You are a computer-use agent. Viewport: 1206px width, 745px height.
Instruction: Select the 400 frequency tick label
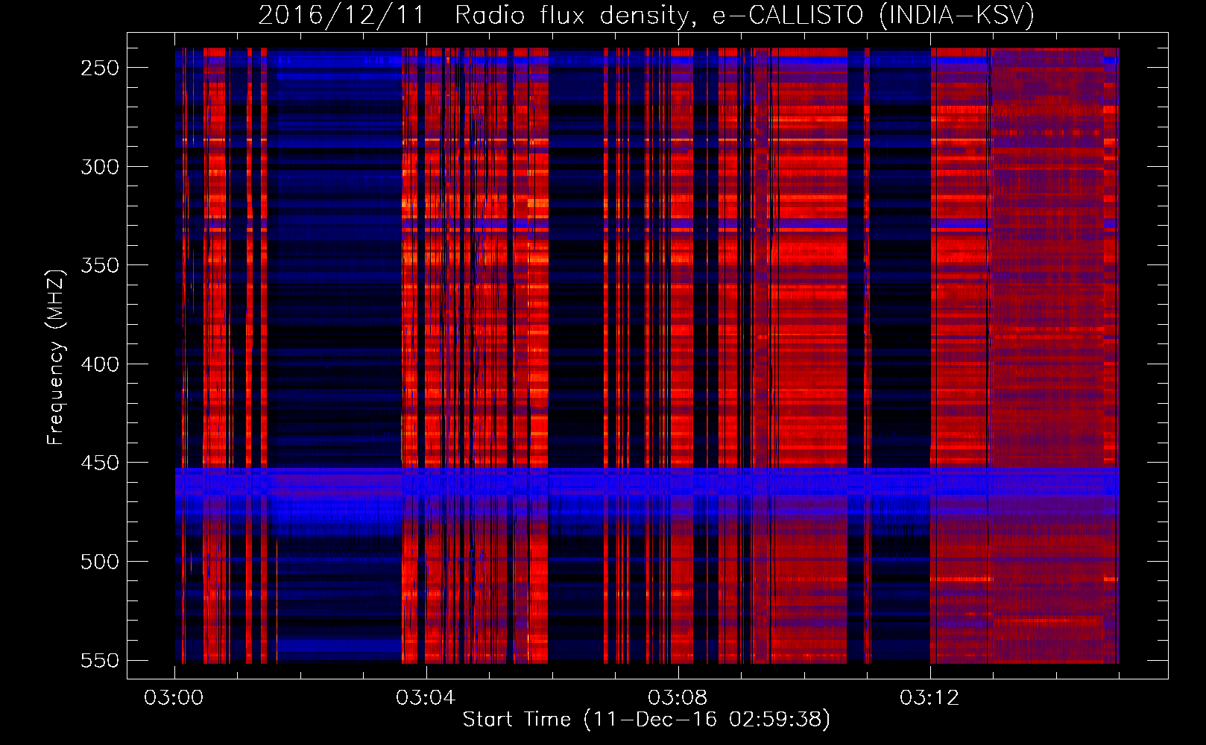[100, 364]
